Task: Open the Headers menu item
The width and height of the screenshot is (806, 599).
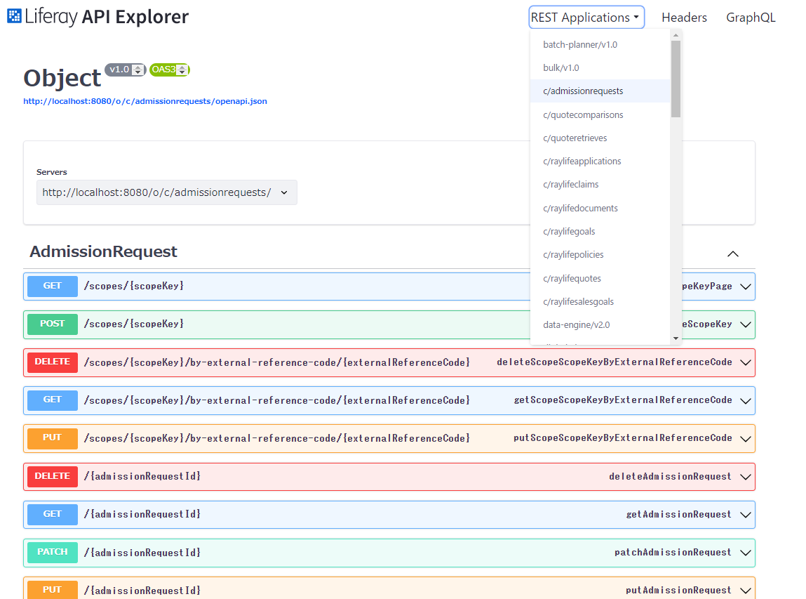Action: 684,18
